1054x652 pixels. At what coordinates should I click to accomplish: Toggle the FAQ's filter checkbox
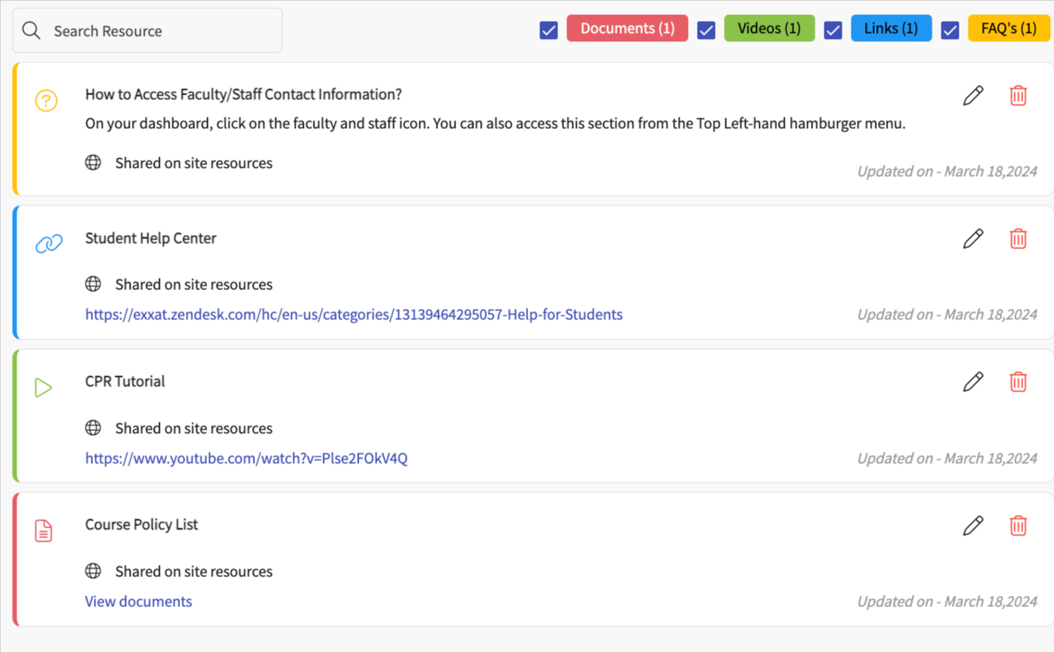point(950,30)
